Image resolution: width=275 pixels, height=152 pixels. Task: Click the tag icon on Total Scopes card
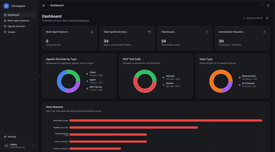click(207, 32)
